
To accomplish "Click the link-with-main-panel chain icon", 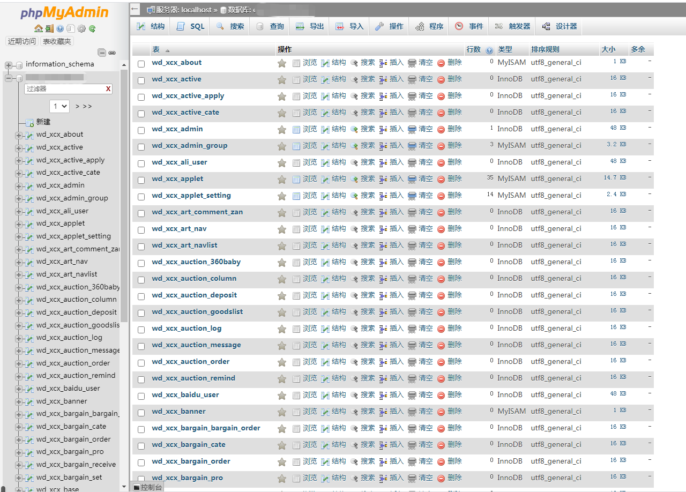I will 112,53.
